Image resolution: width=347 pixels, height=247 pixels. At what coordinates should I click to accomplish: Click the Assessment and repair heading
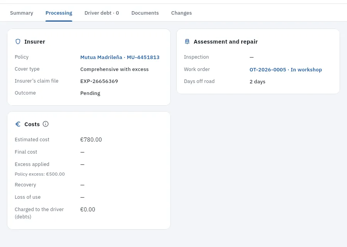[226, 41]
